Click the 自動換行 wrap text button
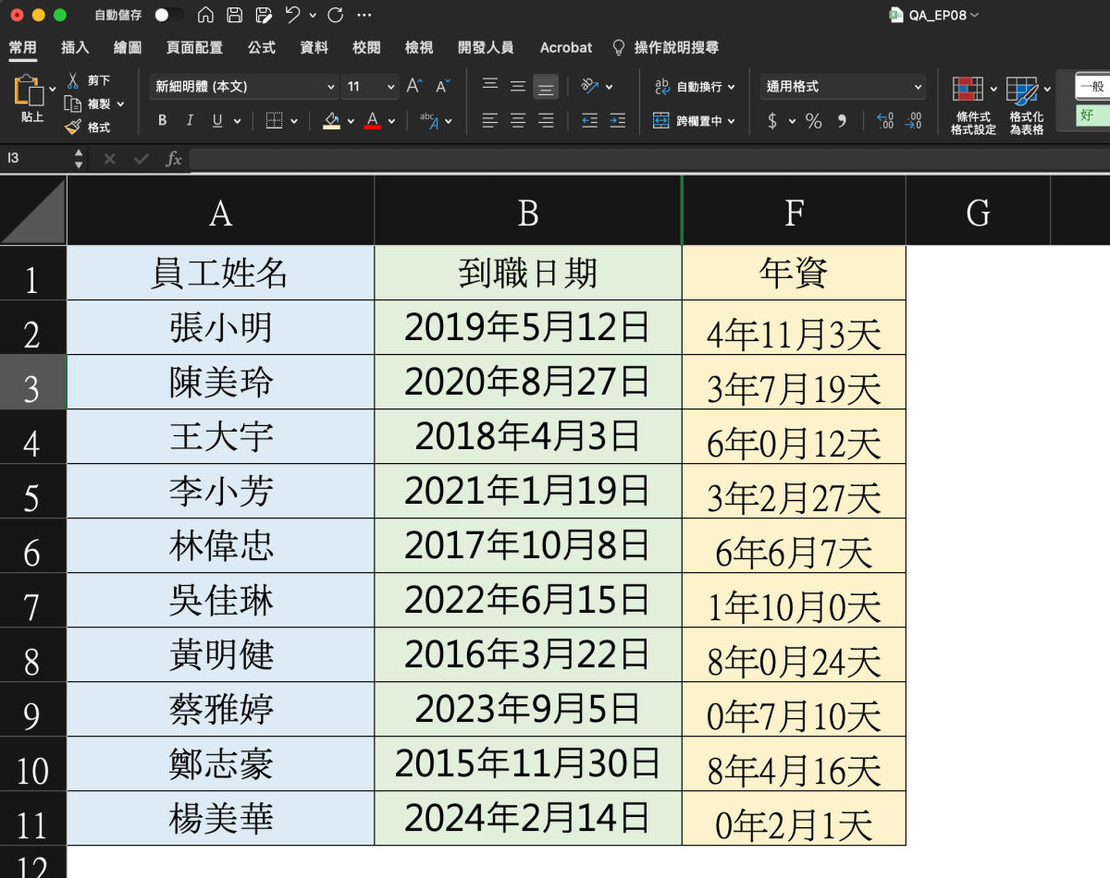This screenshot has width=1110, height=878. click(687, 86)
